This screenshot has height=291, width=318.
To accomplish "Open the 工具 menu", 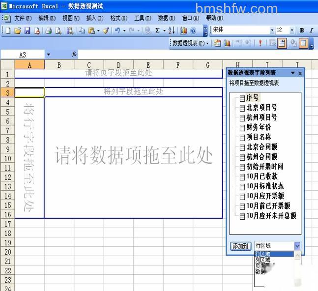I will click(x=143, y=18).
